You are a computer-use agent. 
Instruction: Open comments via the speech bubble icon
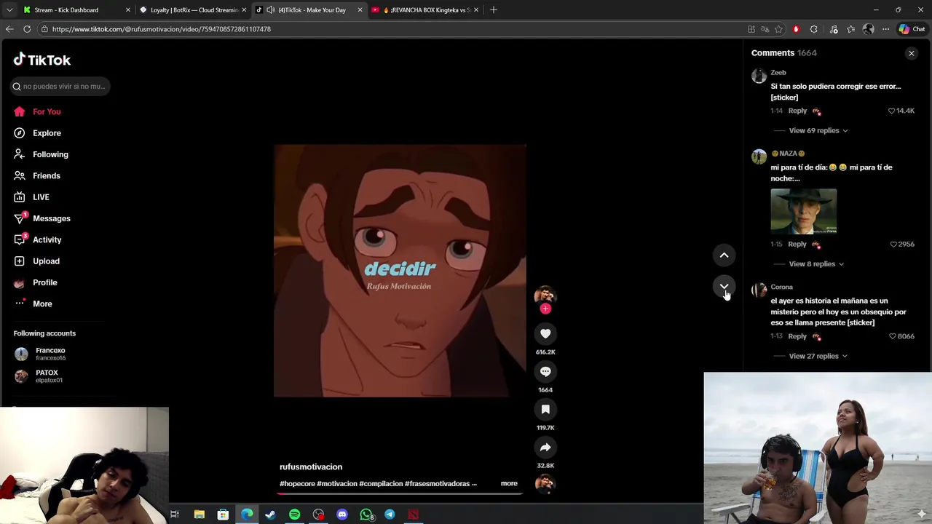click(545, 371)
